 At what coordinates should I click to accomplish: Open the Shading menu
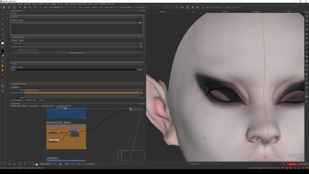pos(53,4)
